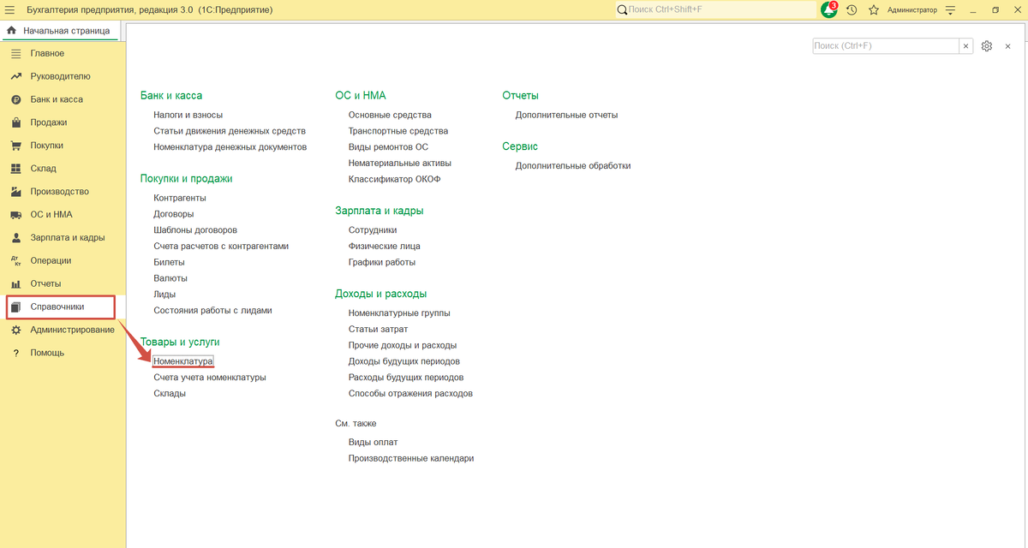
Task: Click the Склад boxes icon
Action: tap(15, 170)
